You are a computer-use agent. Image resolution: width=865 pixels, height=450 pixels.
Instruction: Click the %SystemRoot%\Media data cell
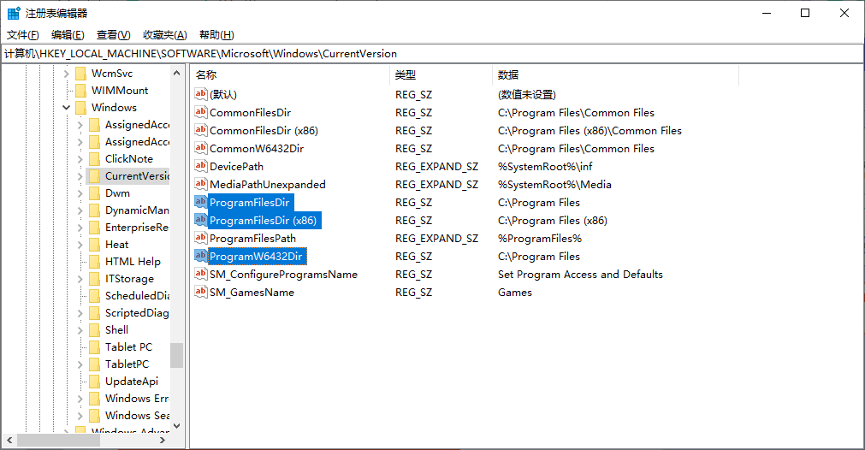554,184
